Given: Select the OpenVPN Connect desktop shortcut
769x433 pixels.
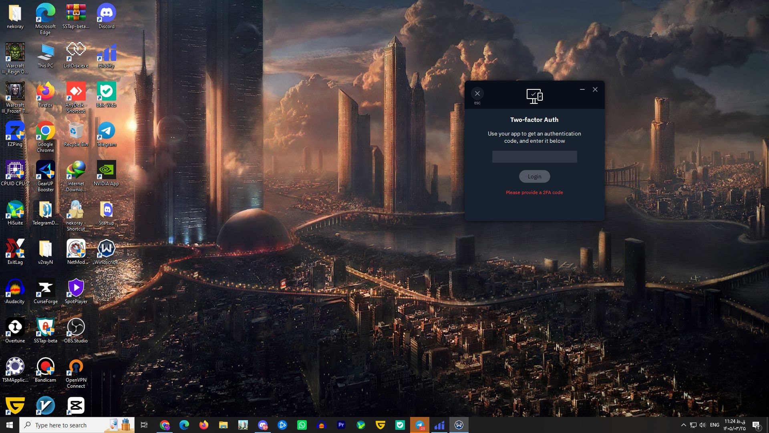Looking at the screenshot, I should tap(76, 373).
